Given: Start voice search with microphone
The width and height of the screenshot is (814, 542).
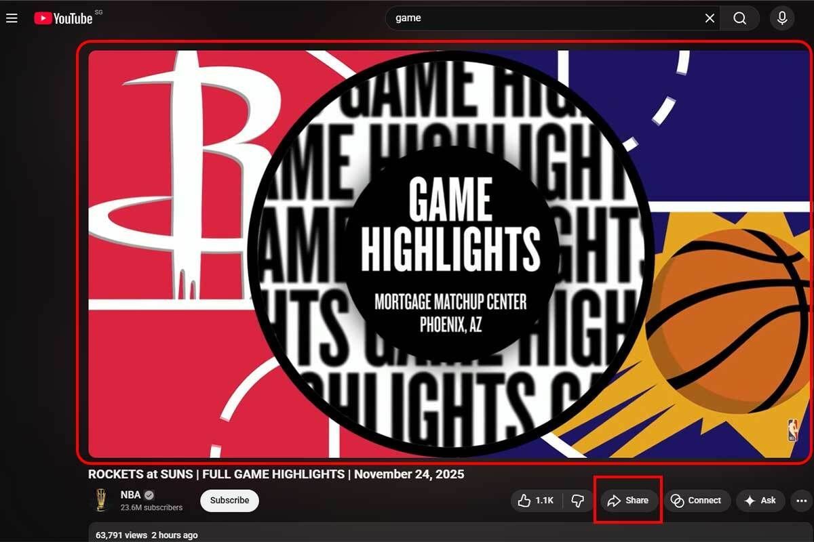Looking at the screenshot, I should (x=782, y=18).
